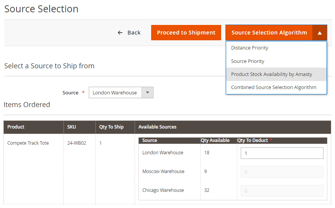Click the Back arrow icon

tap(120, 33)
